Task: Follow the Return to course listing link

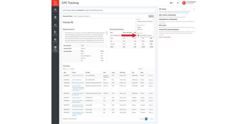Action: point(165,37)
